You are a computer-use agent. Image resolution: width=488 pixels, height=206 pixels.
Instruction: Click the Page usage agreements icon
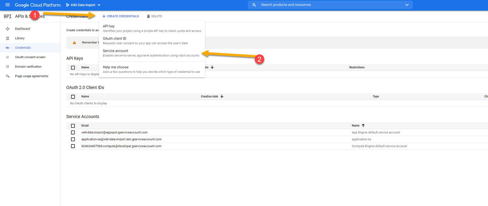(x=8, y=76)
